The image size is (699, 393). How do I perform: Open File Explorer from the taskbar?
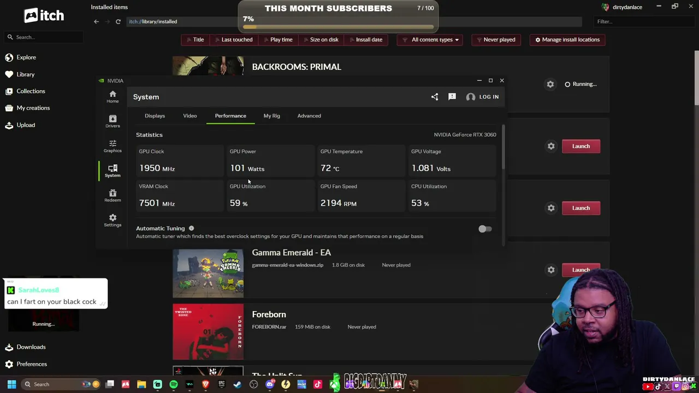coord(141,384)
